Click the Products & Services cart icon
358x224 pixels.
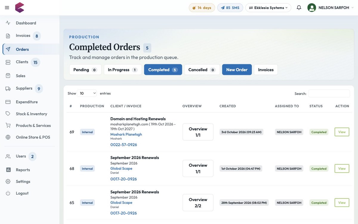tap(8, 125)
